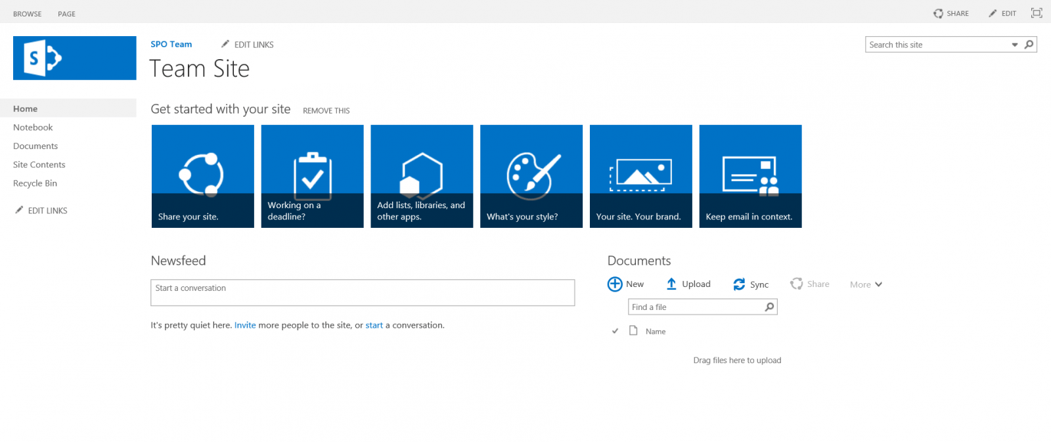This screenshot has width=1051, height=442.
Task: Toggle focus on content fullscreen icon
Action: 1037,13
